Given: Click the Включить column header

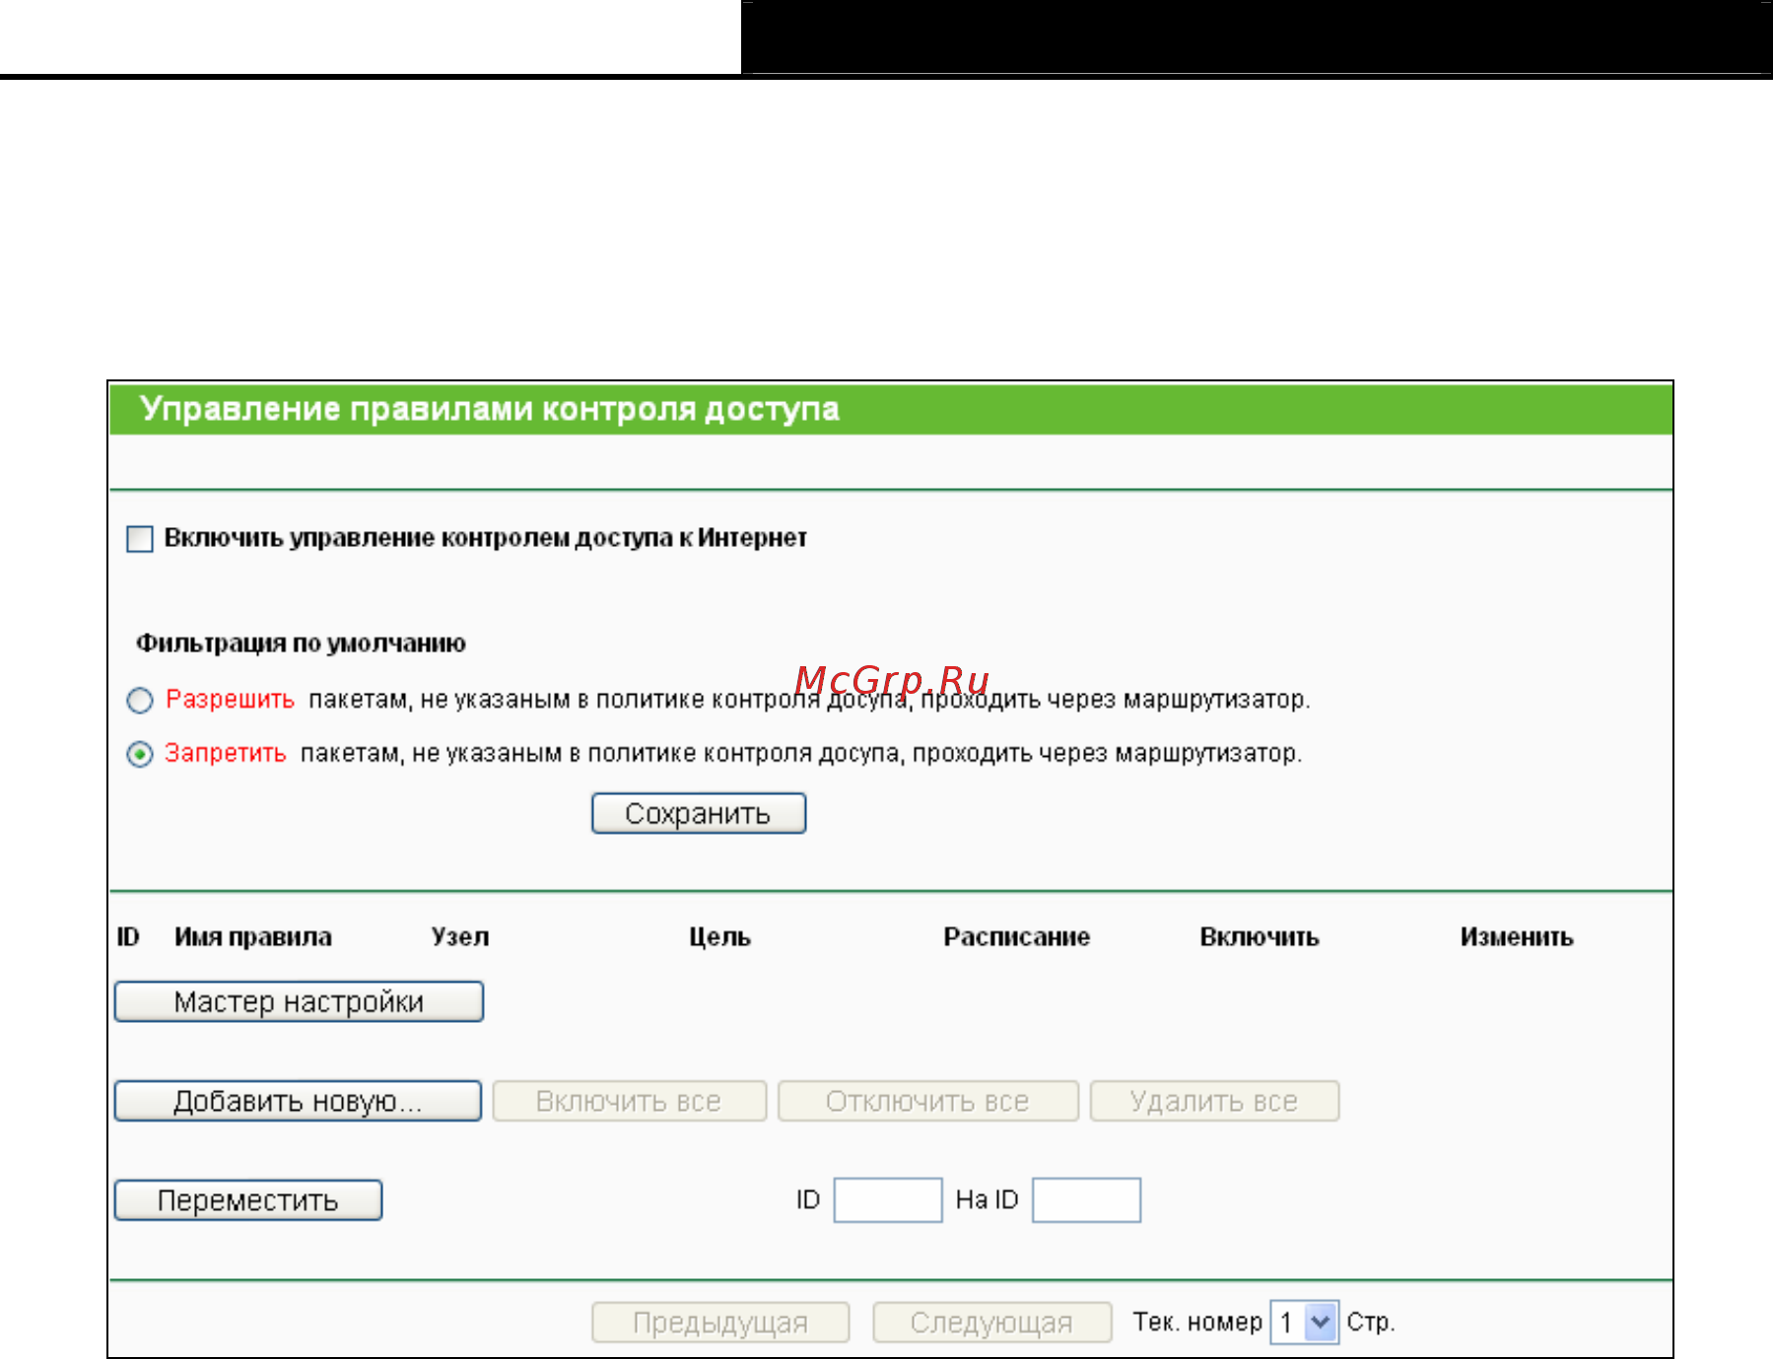Looking at the screenshot, I should (x=1260, y=936).
